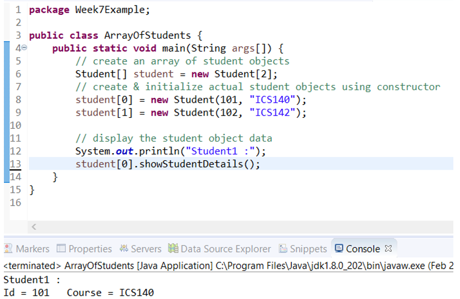Click the terminated launch description line
Screen dimensions: 460x299
click(x=228, y=266)
